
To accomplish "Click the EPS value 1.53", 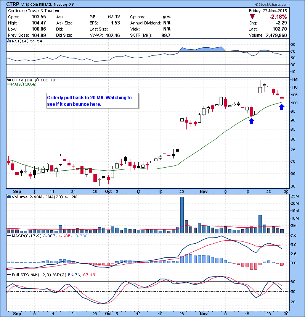I will click(x=116, y=23).
